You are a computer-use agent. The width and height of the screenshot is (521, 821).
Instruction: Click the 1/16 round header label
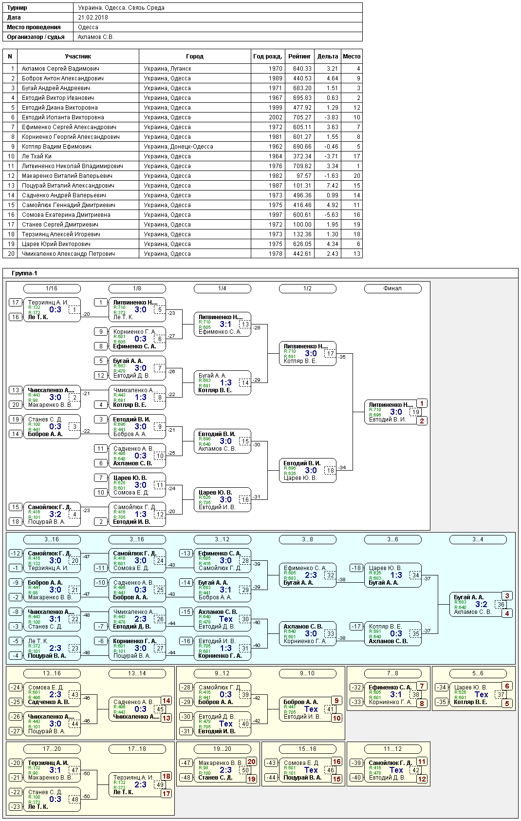[52, 288]
